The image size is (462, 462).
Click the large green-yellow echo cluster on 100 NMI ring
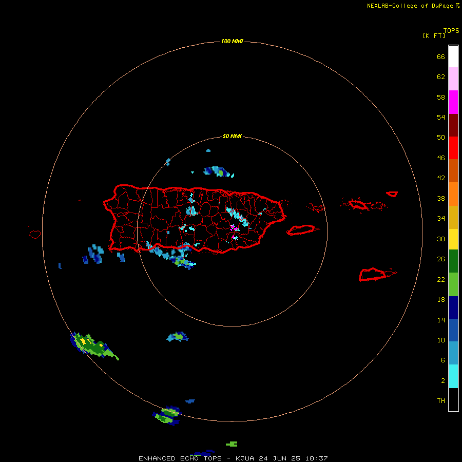(x=94, y=346)
